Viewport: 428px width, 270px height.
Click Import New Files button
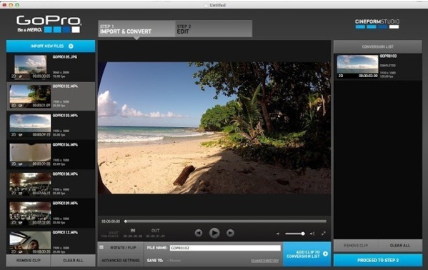click(51, 46)
